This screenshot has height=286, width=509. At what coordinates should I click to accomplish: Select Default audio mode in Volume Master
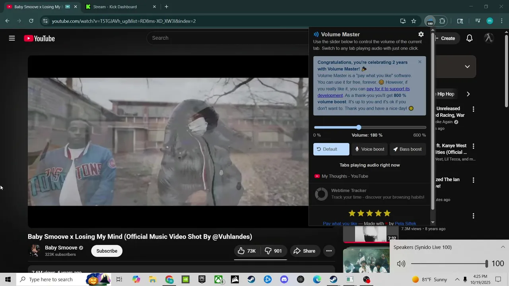[331, 149]
